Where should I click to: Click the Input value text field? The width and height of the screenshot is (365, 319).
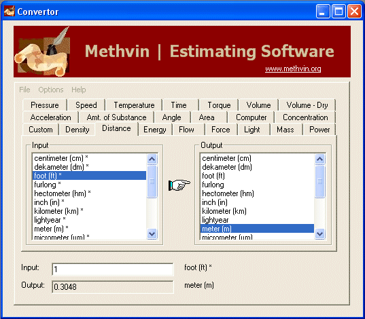coord(113,269)
